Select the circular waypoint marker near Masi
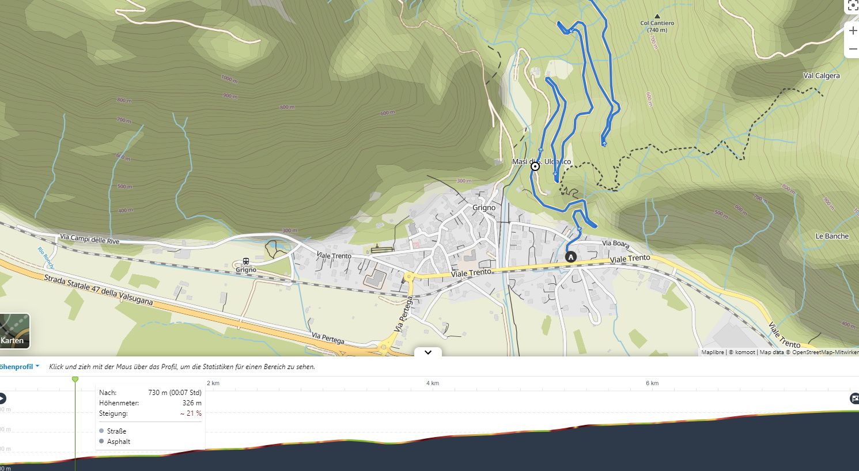The height and width of the screenshot is (471, 859). [535, 166]
